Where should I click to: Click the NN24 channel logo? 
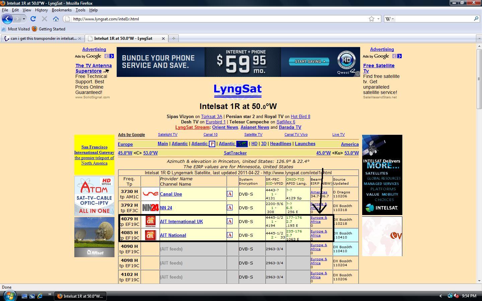(x=150, y=208)
